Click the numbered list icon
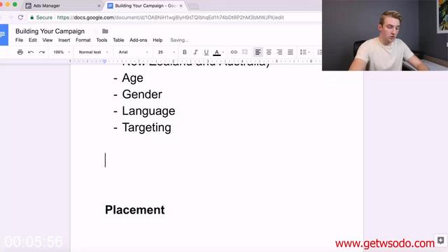Image resolution: width=448 pixels, height=252 pixels. (x=319, y=52)
